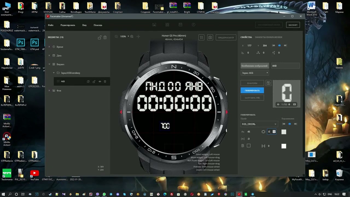Open the calendar date widget tool
This screenshot has height=197, width=350.
tap(180, 25)
